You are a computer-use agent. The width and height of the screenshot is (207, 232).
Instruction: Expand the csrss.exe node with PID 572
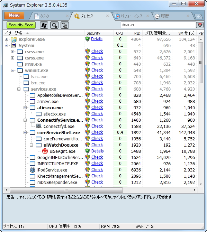click(12, 52)
